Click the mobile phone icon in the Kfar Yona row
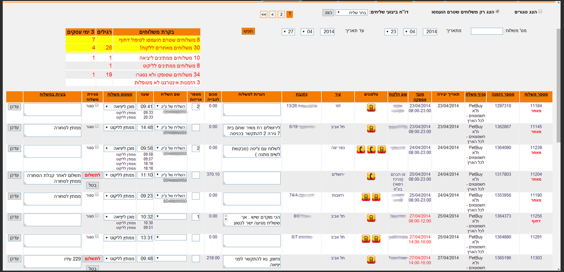 tap(381, 150)
